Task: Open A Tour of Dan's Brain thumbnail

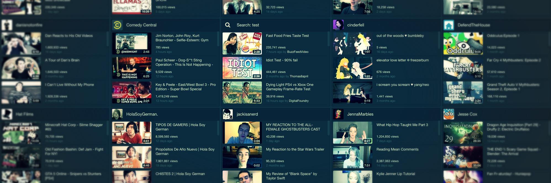Action: click(21, 68)
